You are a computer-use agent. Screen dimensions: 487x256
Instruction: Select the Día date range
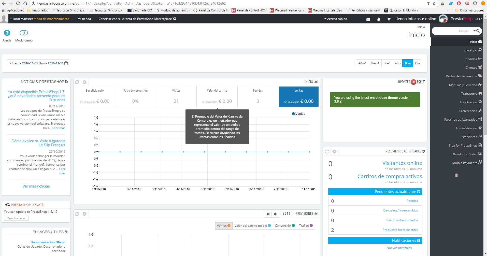click(x=418, y=63)
